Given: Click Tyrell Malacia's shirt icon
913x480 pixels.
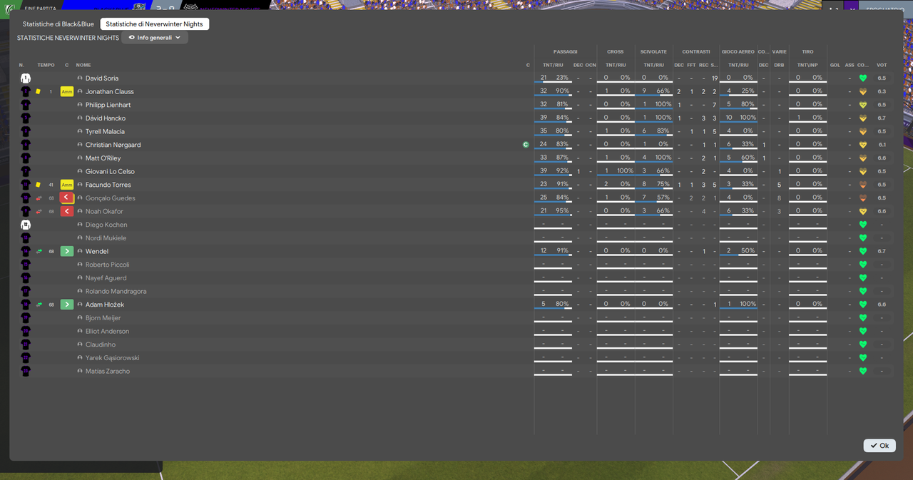Looking at the screenshot, I should click(26, 132).
